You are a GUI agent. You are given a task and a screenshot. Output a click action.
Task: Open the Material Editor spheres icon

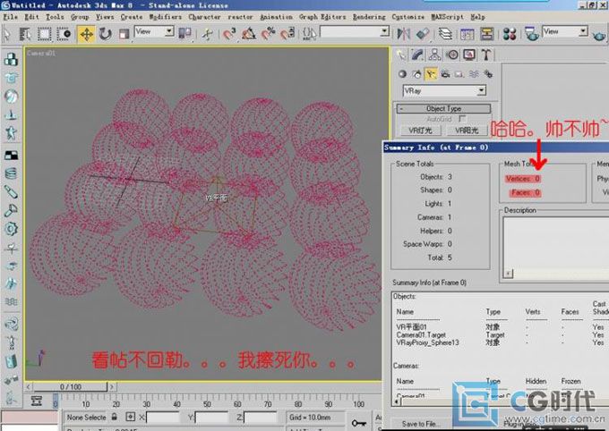point(510,34)
